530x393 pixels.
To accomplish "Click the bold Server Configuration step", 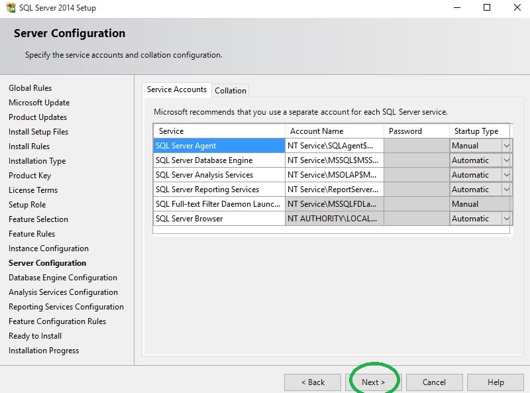I will point(47,263).
